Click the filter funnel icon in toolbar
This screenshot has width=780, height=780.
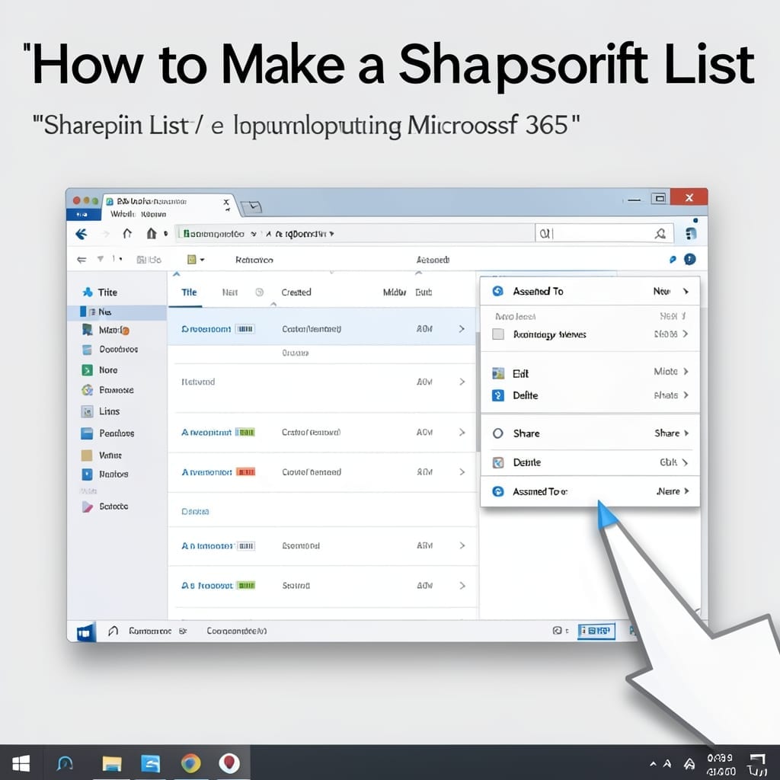101,259
